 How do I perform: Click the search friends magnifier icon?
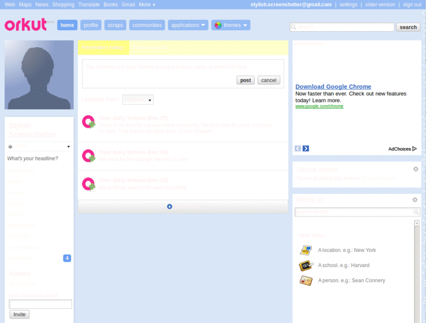click(x=416, y=212)
